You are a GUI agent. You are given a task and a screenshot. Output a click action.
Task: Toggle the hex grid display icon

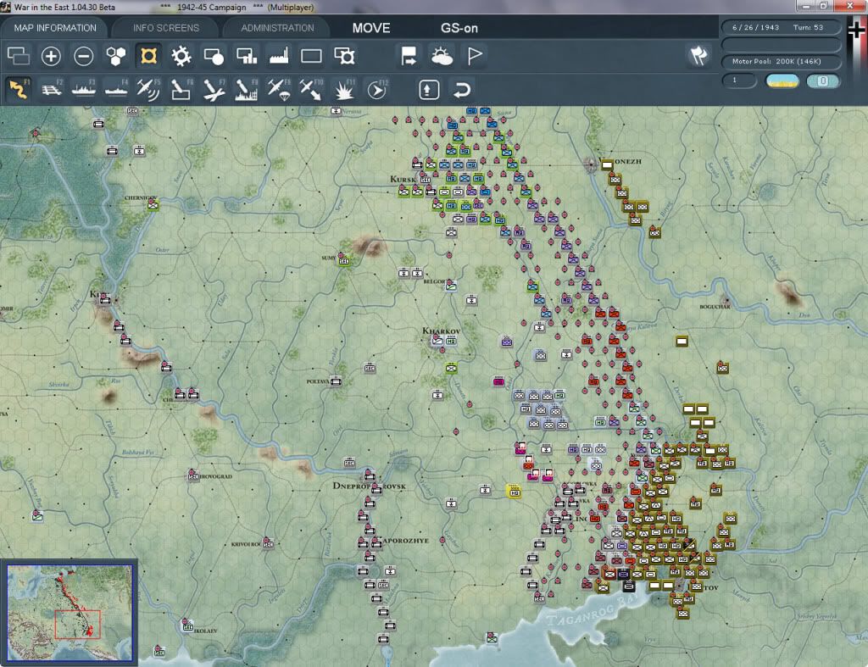click(115, 56)
